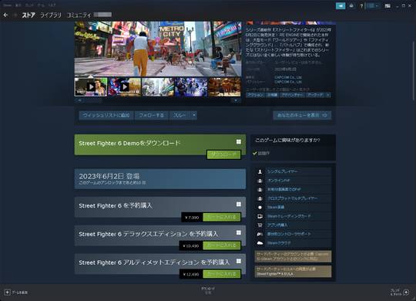Viewport: 416px width, 301px height.
Task: Open the account name dropdown
Action: pyautogui.click(x=373, y=5)
